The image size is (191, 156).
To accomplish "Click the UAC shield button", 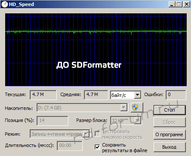I will 137,107.
